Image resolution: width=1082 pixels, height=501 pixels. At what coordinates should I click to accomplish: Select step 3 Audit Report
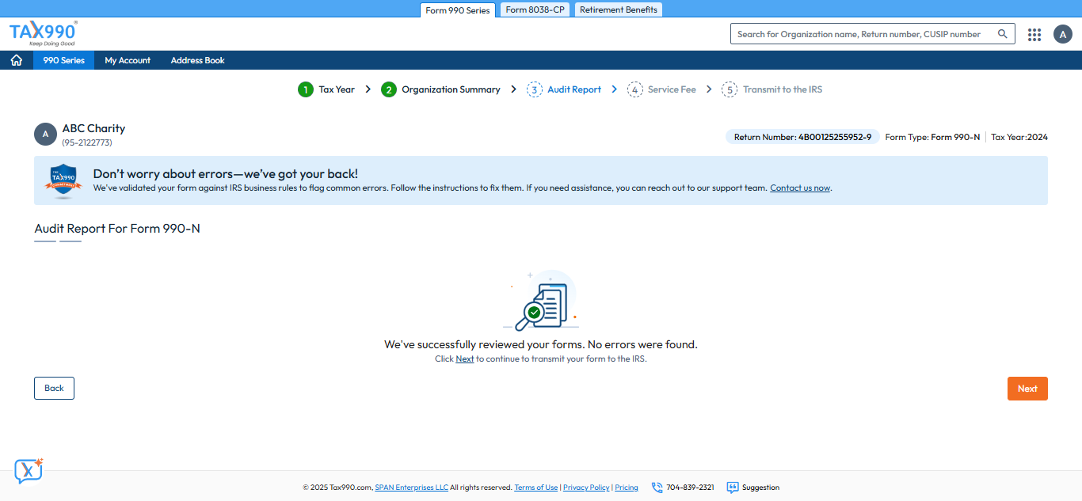tap(564, 89)
